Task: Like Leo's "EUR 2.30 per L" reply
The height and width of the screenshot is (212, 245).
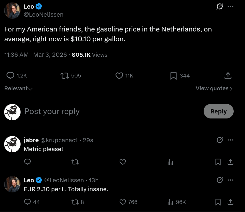Action: coord(123,202)
